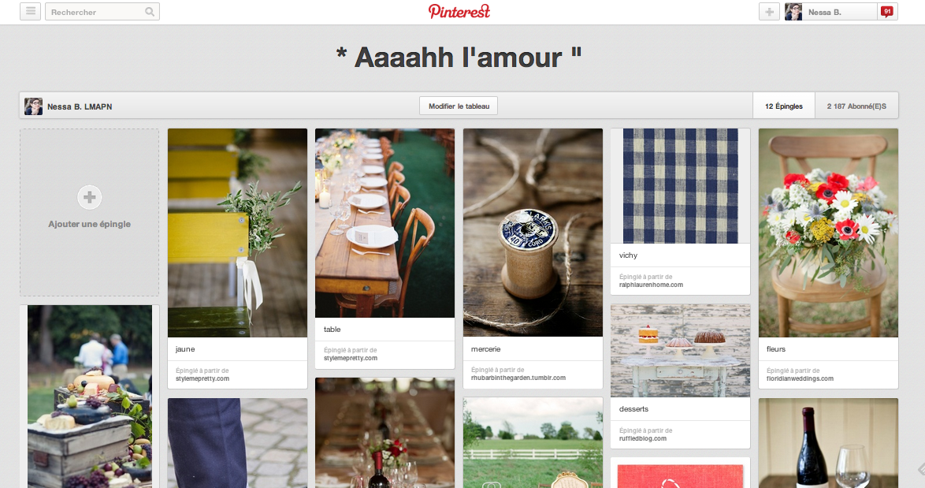Screen dimensions: 925x488
Task: Select the 12 Épingles tab
Action: [783, 106]
